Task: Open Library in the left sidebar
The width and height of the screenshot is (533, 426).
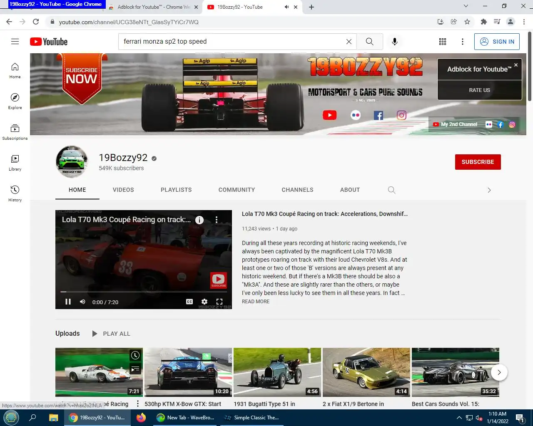Action: point(15,163)
